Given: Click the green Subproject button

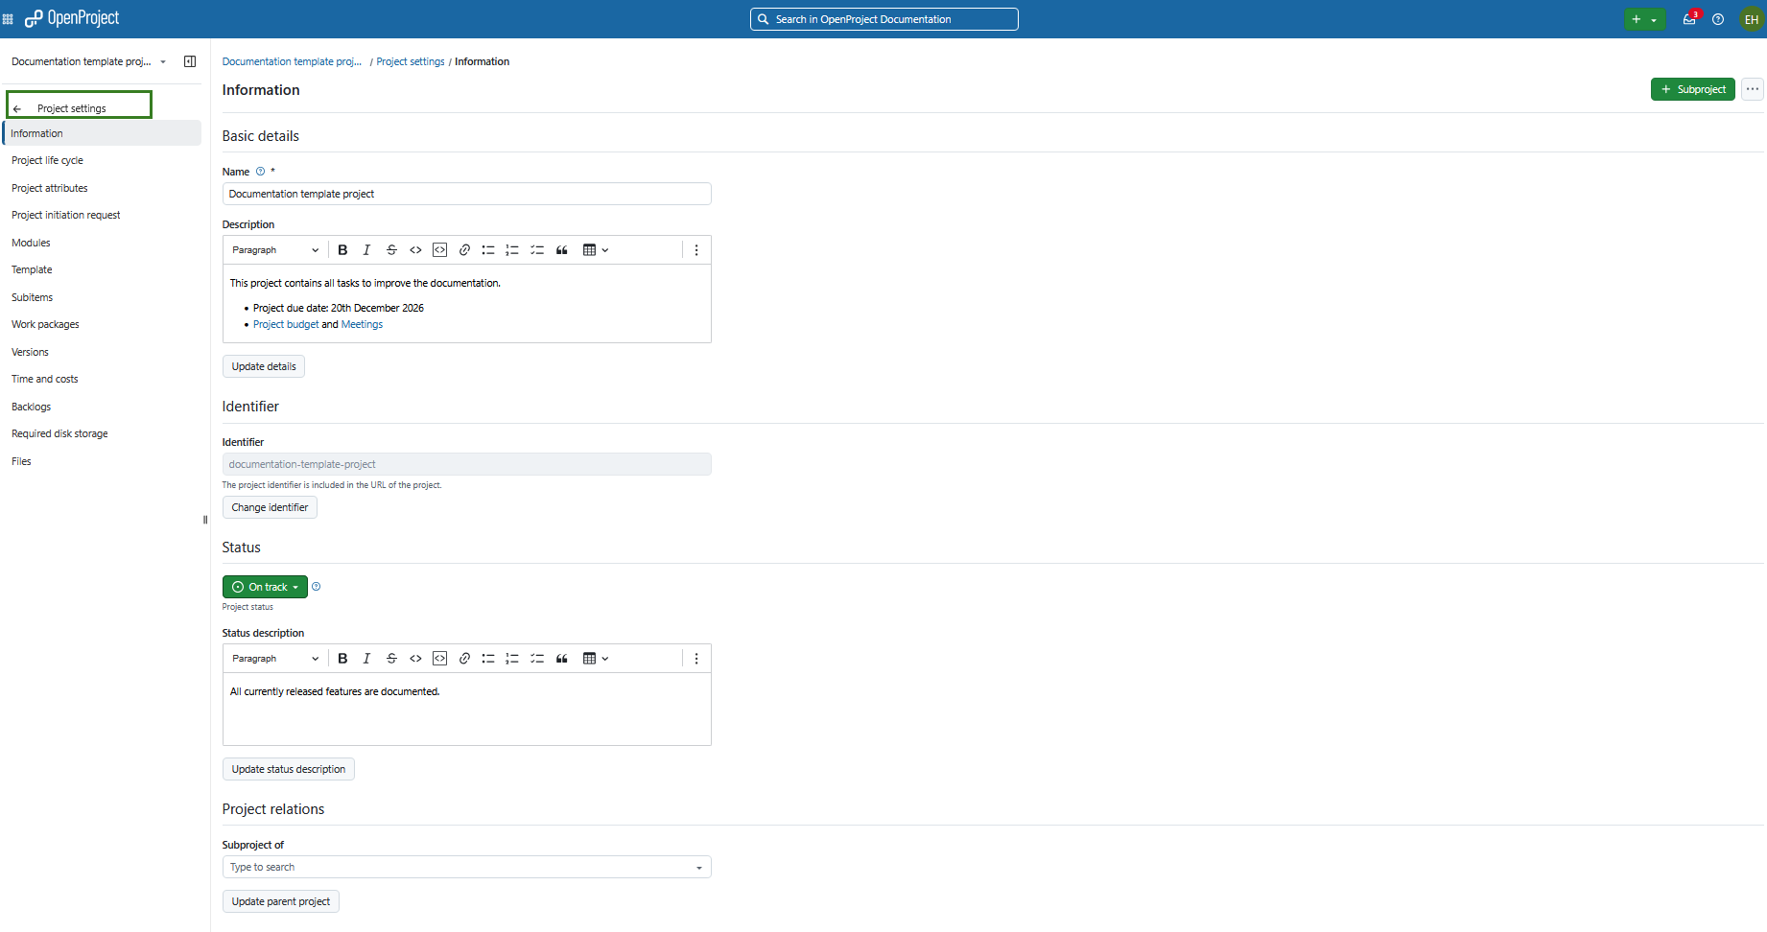Looking at the screenshot, I should (1693, 89).
